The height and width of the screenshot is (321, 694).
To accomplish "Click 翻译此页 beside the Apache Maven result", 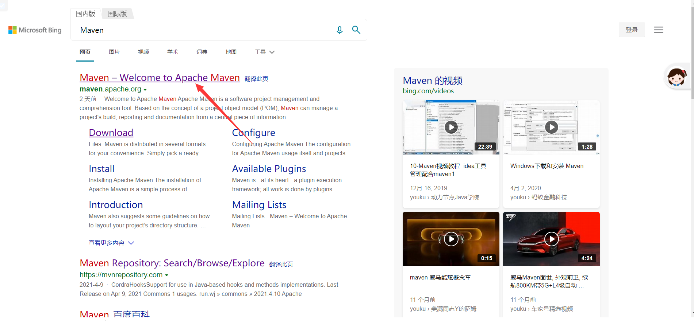I will [256, 79].
